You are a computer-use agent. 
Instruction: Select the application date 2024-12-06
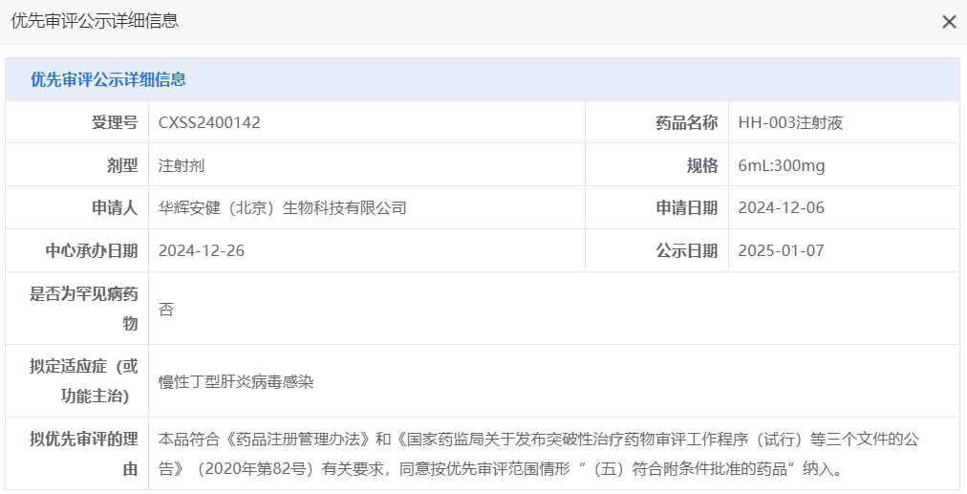click(782, 207)
